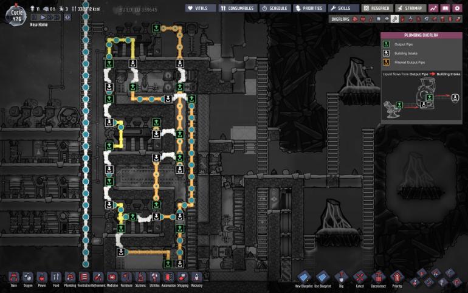
Task: Click the duplicant count showing 11
Action: click(35, 9)
